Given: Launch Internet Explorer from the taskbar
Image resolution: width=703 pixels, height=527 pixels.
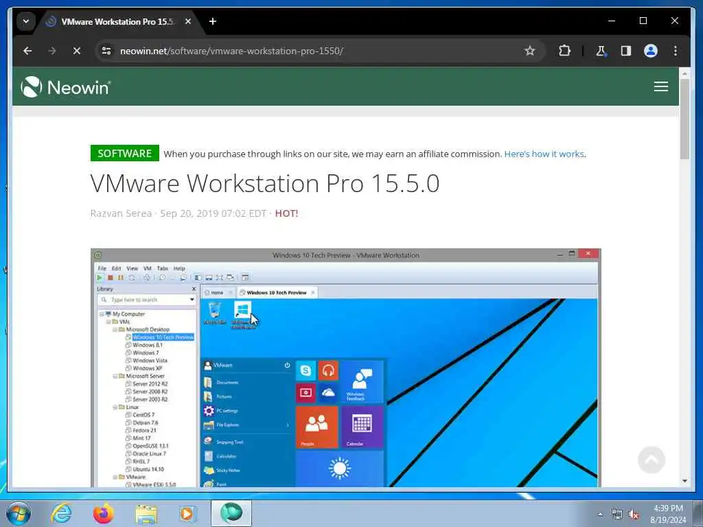Looking at the screenshot, I should (x=60, y=513).
